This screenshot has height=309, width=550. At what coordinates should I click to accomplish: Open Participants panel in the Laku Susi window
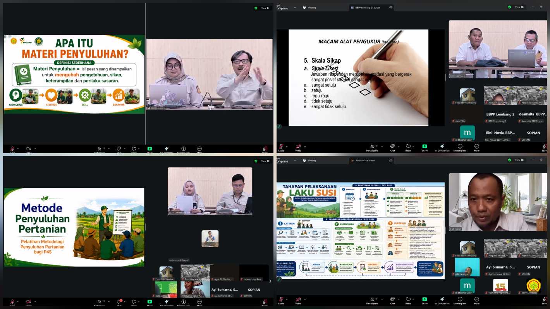tap(371, 300)
